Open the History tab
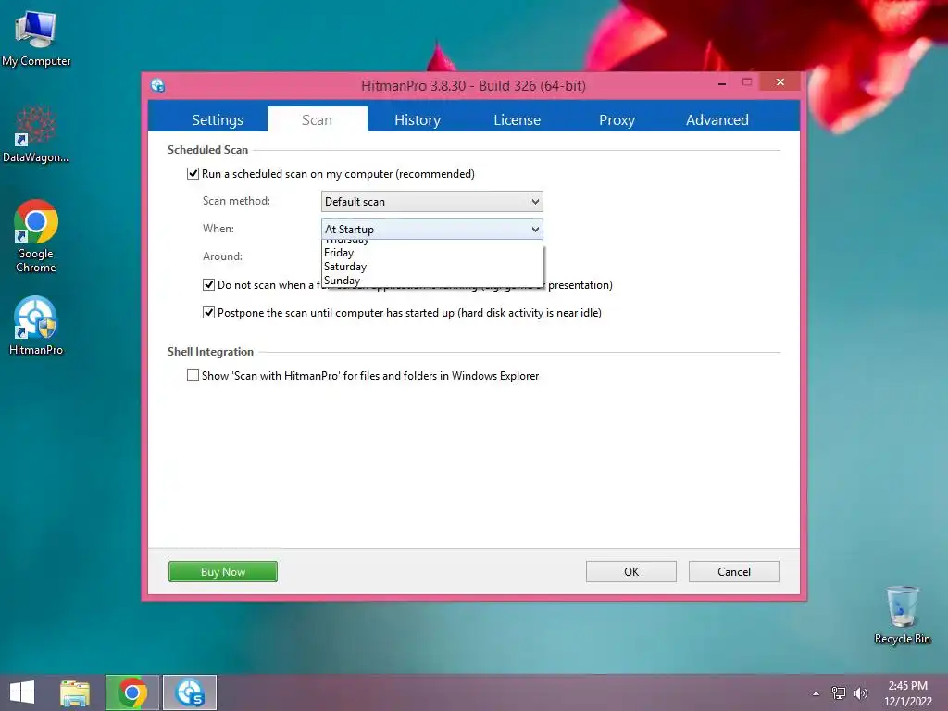The width and height of the screenshot is (948, 711). 418,119
